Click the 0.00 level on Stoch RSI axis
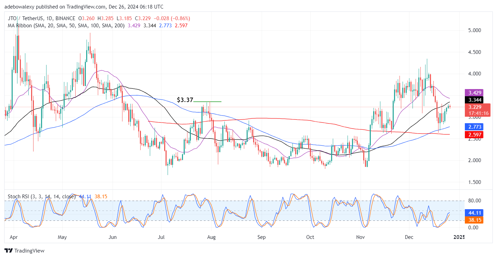This screenshot has height=258, width=497. point(474,228)
